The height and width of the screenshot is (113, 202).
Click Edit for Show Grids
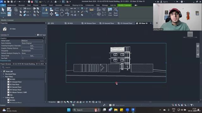[32, 56]
